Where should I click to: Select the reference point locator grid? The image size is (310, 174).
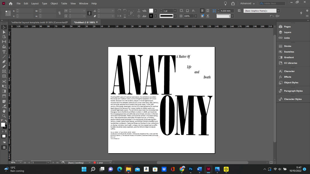click(8, 13)
